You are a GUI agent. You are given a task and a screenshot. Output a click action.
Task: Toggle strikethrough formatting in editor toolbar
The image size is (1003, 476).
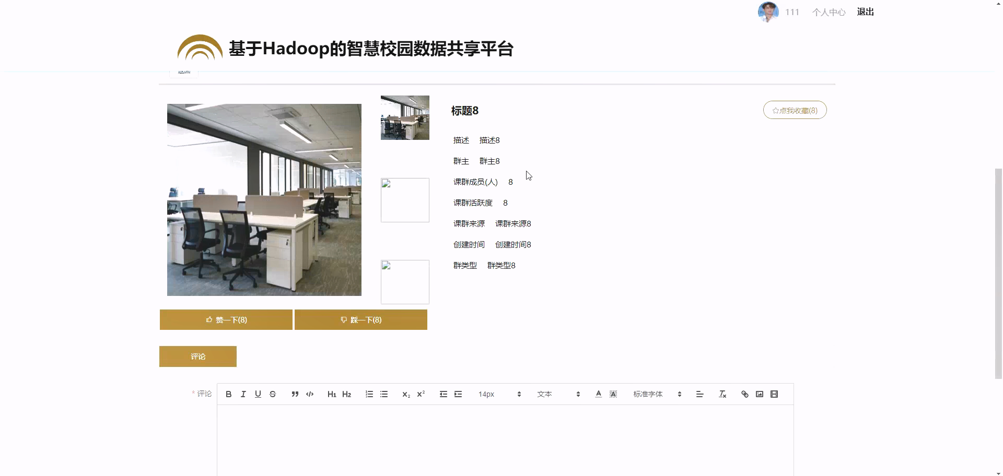coord(272,394)
